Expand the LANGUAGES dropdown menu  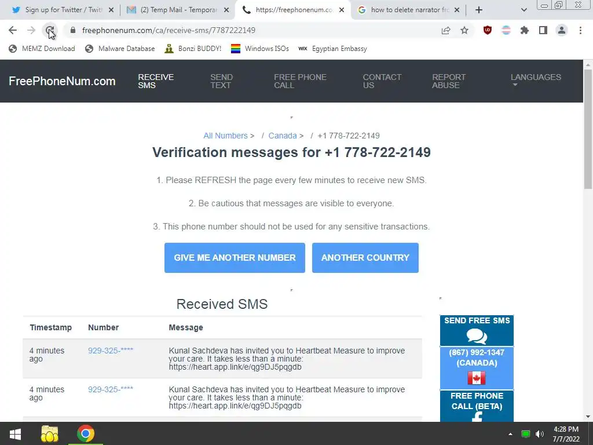(x=536, y=79)
